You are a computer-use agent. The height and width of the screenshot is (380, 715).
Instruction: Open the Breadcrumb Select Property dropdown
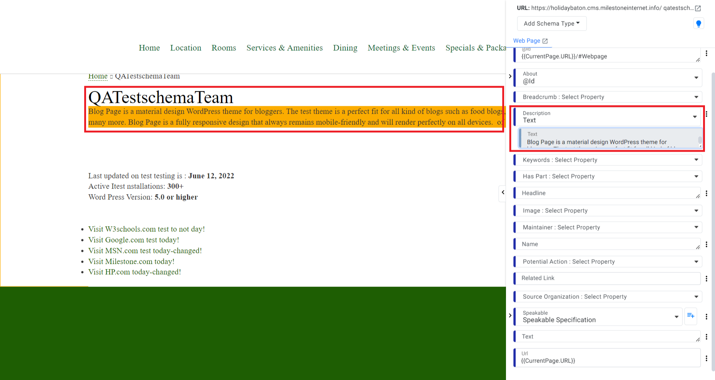coord(608,97)
